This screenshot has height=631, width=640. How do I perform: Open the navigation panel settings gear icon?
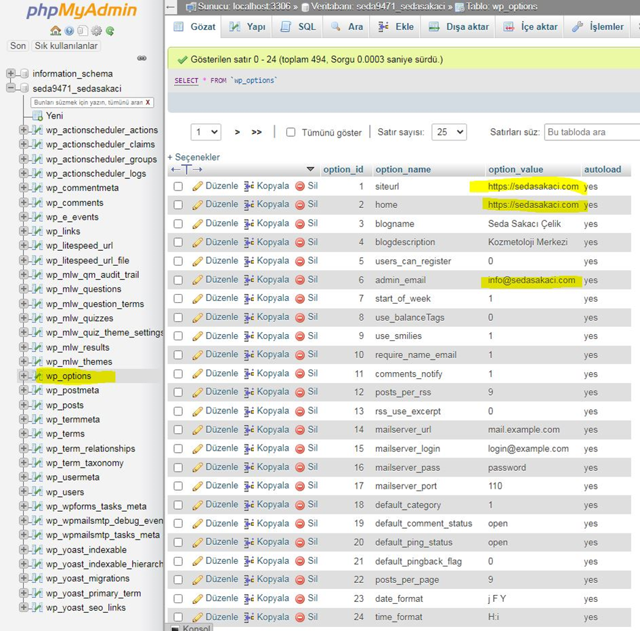[x=96, y=30]
